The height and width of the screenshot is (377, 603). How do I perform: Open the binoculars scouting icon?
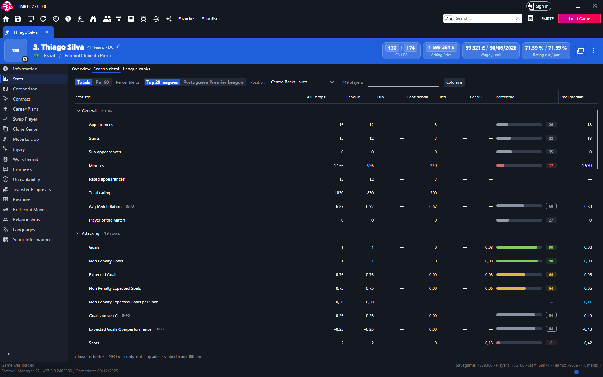93,19
